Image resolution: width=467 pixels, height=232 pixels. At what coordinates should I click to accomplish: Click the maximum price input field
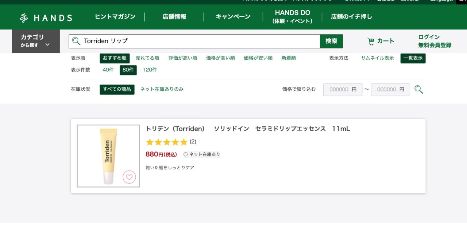[x=390, y=90]
